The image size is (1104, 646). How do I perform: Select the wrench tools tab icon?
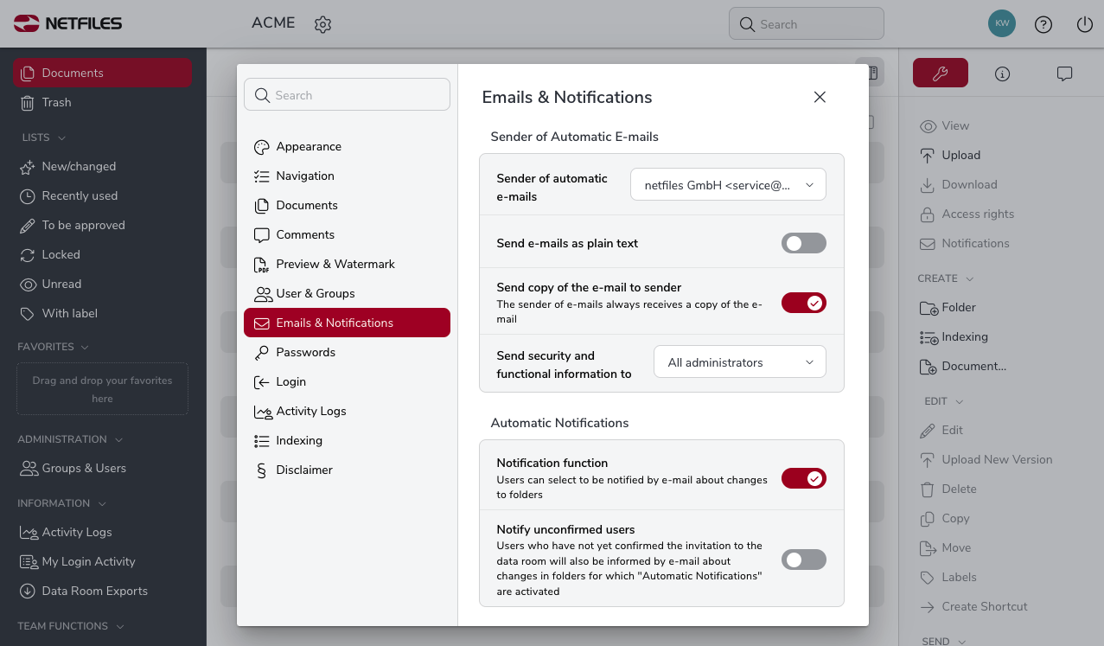coord(941,74)
